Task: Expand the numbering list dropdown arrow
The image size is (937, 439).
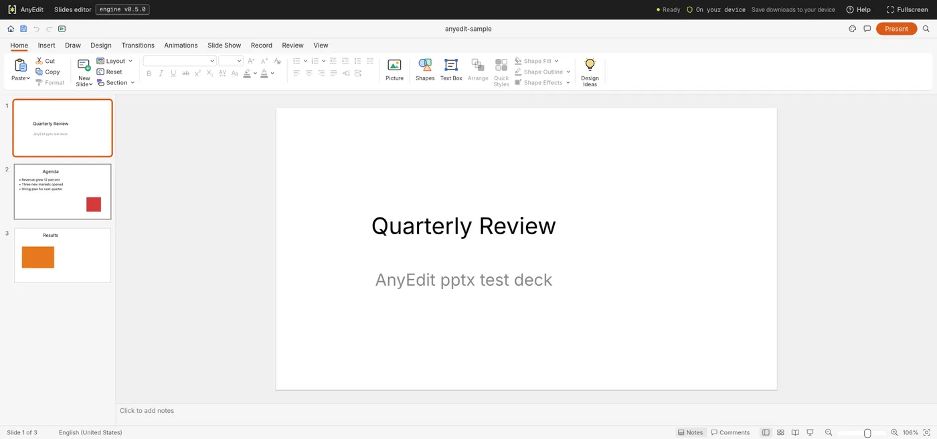Action: pyautogui.click(x=323, y=61)
